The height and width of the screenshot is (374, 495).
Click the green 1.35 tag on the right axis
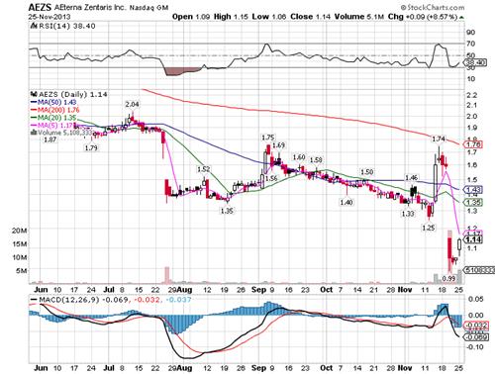coord(473,202)
